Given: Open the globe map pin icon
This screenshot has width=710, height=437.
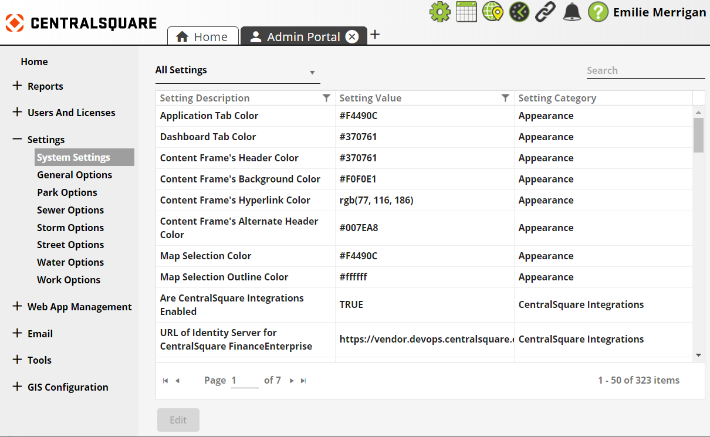Looking at the screenshot, I should [492, 12].
